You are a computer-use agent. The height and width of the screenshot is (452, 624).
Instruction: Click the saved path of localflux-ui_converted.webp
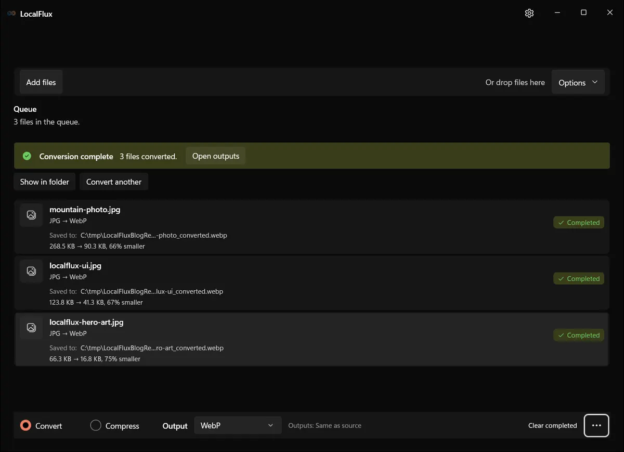click(x=152, y=291)
